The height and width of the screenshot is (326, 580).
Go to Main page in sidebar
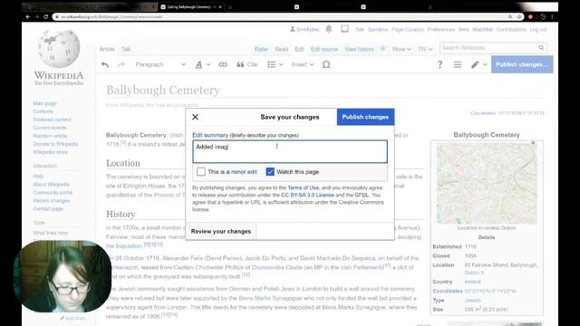click(44, 103)
